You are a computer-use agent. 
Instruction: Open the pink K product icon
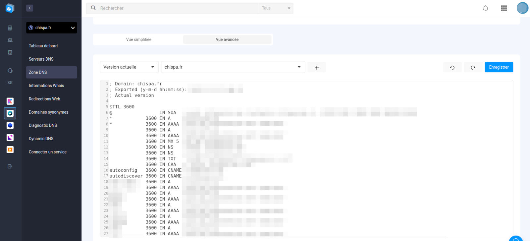[x=10, y=101]
